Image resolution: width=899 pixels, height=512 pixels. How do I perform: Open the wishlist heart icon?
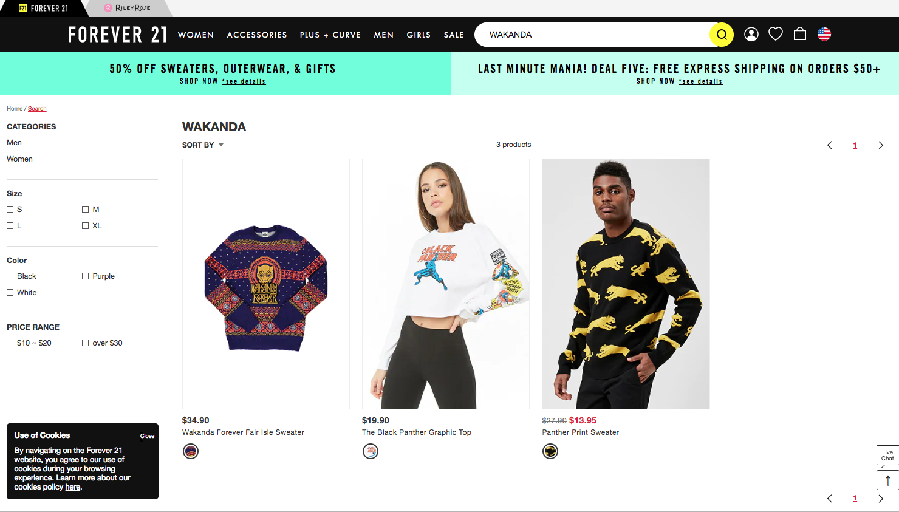point(776,34)
